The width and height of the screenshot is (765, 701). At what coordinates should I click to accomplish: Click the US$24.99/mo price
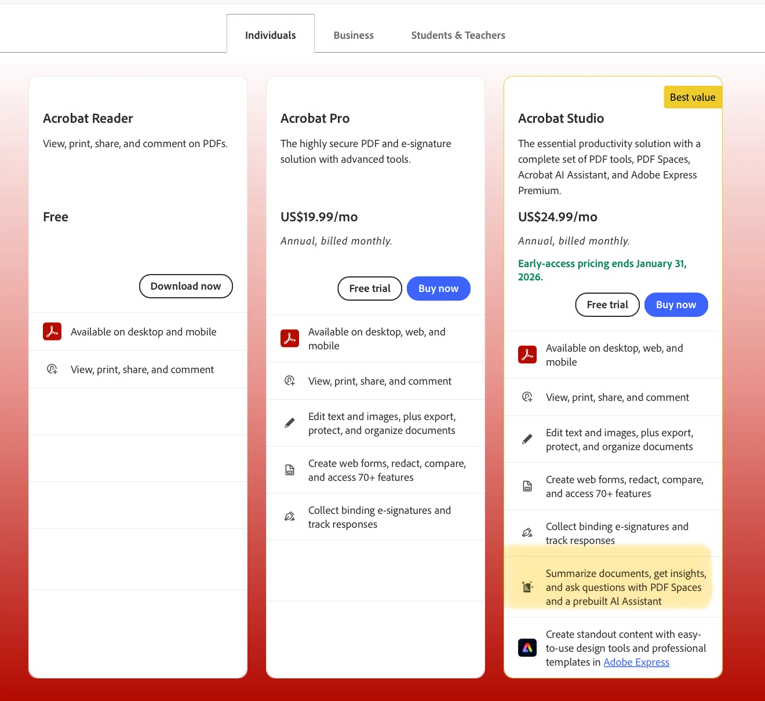[x=558, y=217]
